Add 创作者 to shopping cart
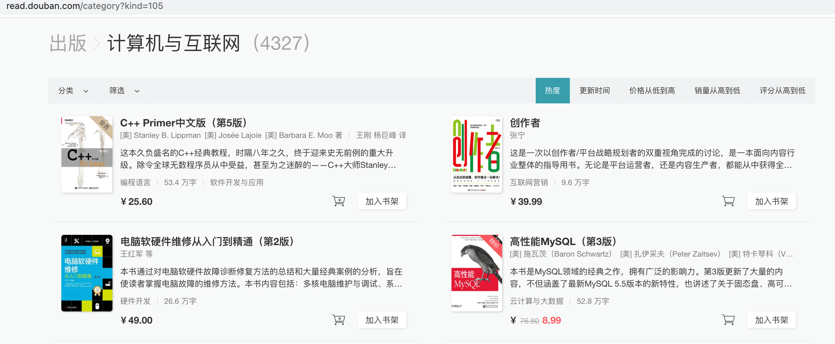 point(728,201)
